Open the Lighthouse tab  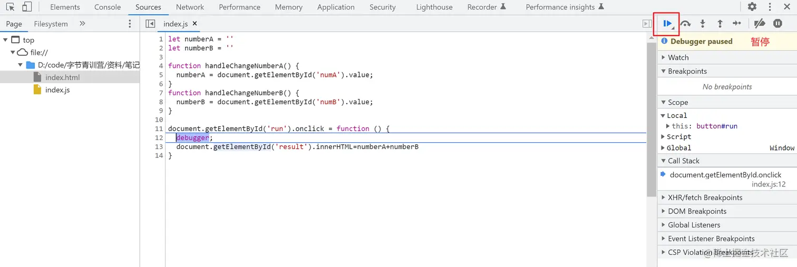[434, 7]
